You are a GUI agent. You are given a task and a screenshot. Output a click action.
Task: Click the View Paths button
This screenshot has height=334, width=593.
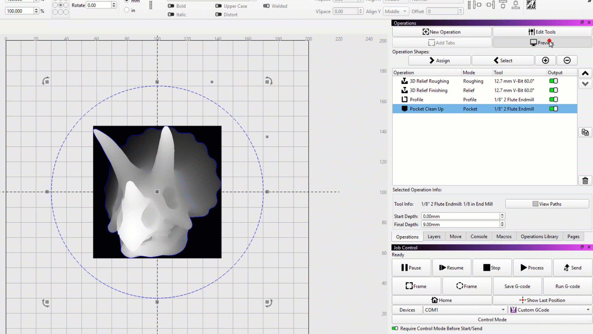point(547,204)
